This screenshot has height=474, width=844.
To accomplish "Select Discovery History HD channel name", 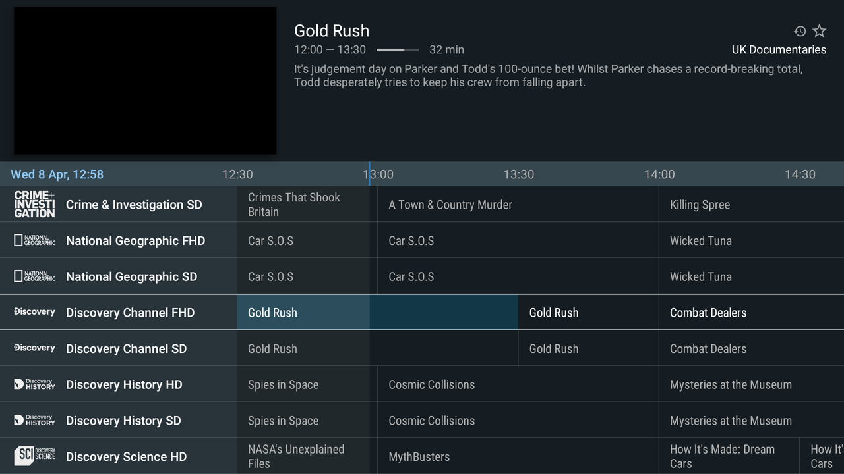I will click(124, 385).
